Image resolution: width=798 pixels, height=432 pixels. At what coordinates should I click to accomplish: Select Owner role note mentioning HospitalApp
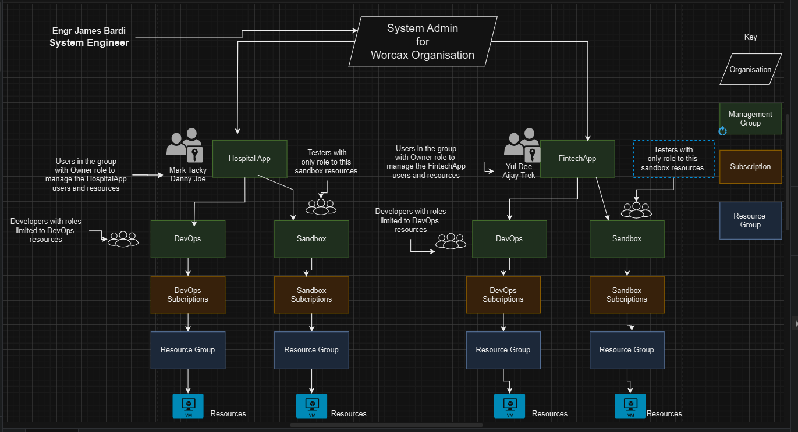point(86,175)
